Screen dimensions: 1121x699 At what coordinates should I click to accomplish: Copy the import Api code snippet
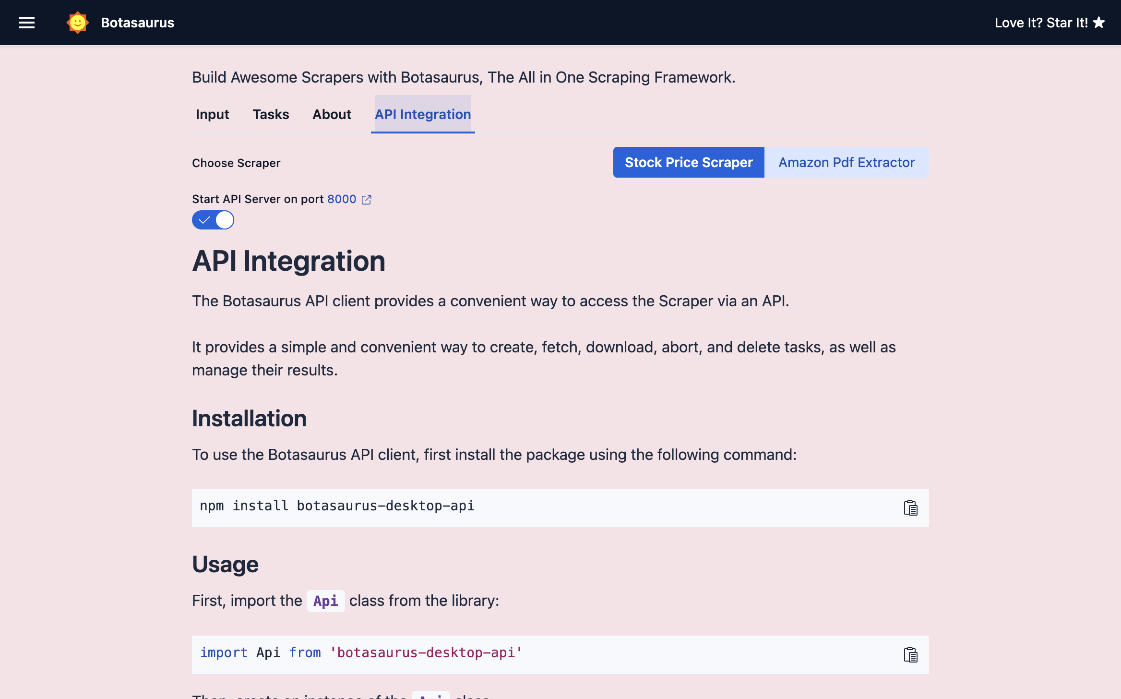(x=910, y=655)
